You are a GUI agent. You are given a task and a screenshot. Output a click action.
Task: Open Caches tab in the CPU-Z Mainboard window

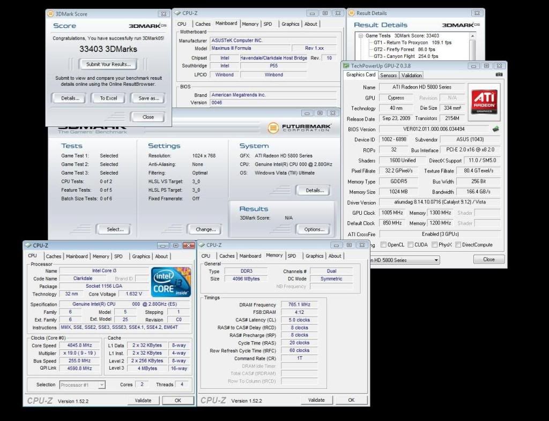tap(203, 24)
